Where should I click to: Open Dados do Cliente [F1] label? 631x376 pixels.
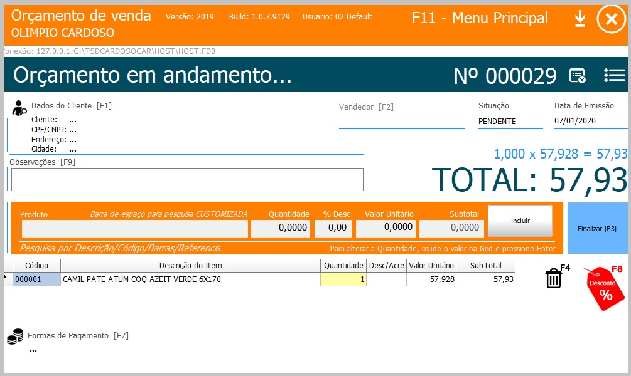coord(72,106)
